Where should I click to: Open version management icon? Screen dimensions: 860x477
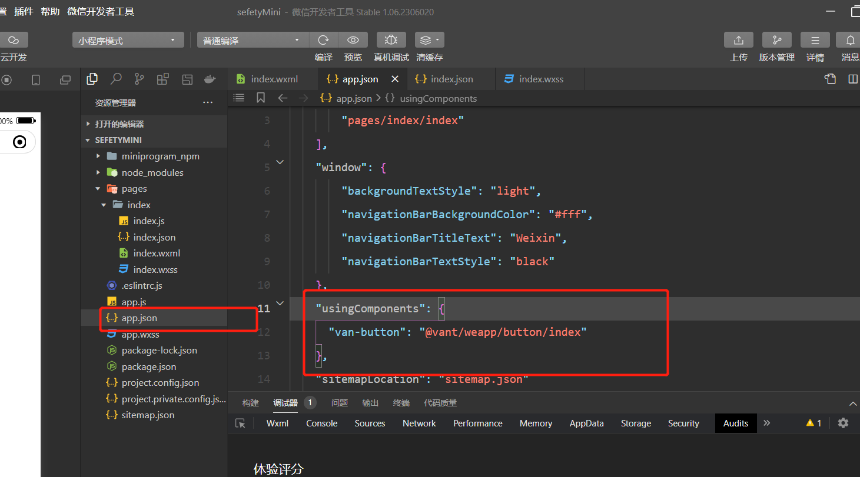[x=776, y=40]
